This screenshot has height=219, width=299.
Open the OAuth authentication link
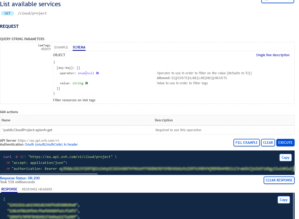click(x=51, y=144)
